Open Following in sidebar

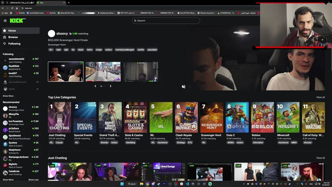(21, 44)
